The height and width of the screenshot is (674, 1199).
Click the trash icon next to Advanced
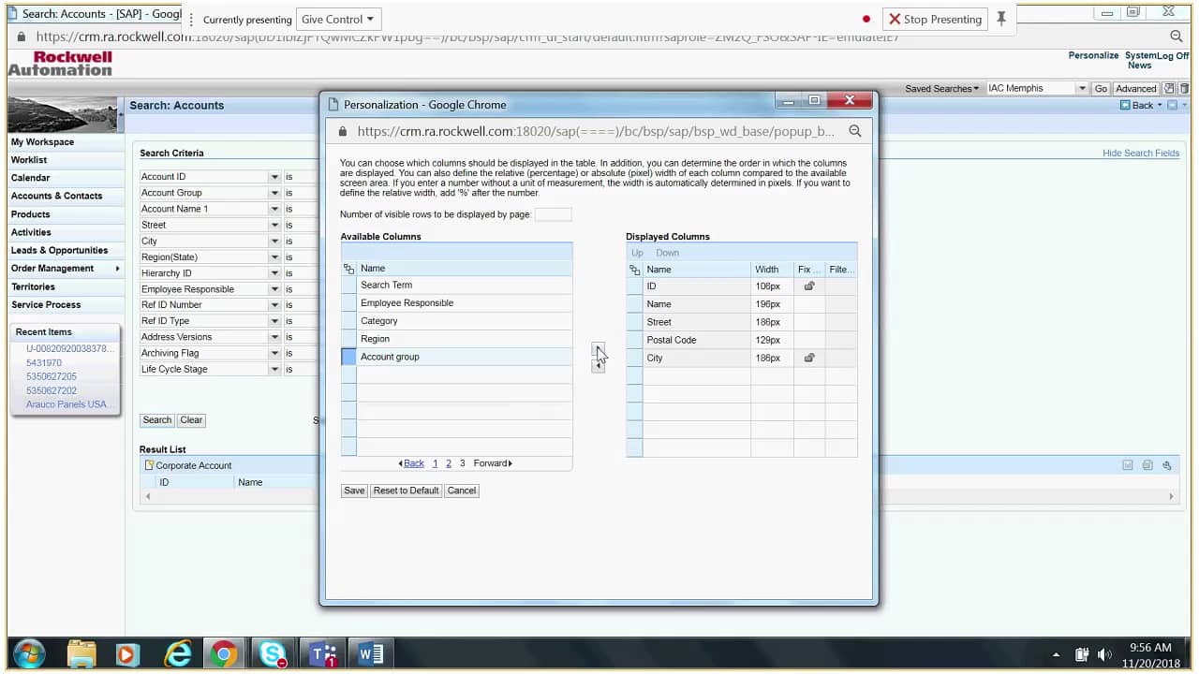coord(1184,88)
